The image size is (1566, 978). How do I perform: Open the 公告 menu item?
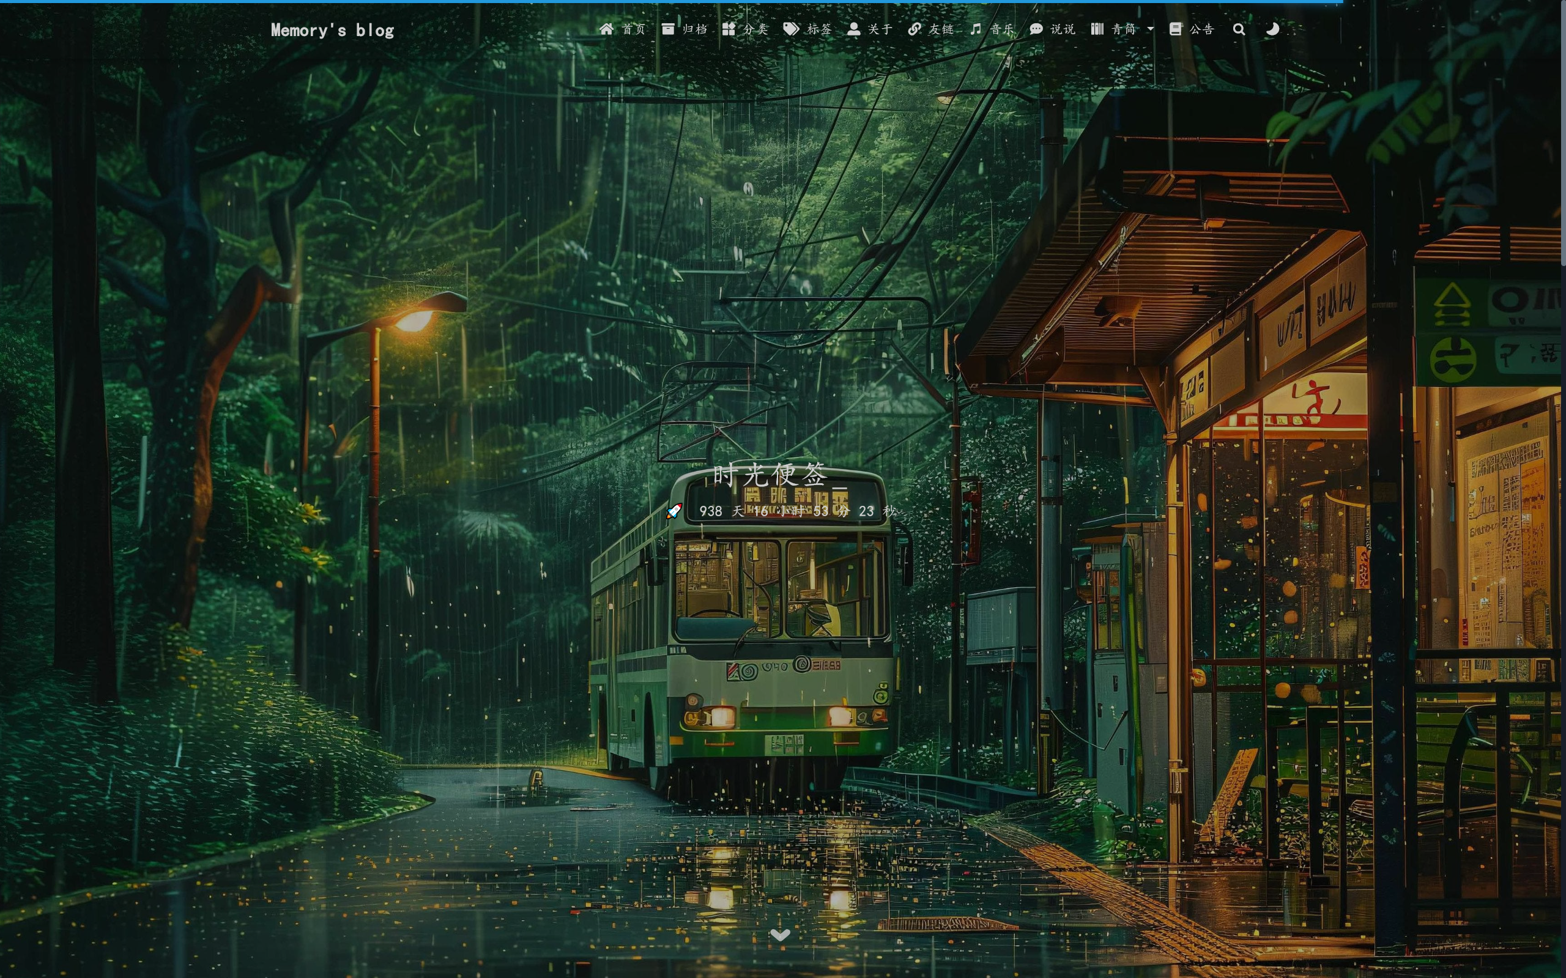click(x=1201, y=29)
